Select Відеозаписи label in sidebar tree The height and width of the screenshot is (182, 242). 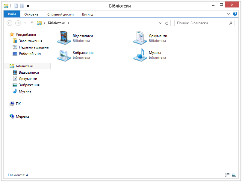(29, 72)
